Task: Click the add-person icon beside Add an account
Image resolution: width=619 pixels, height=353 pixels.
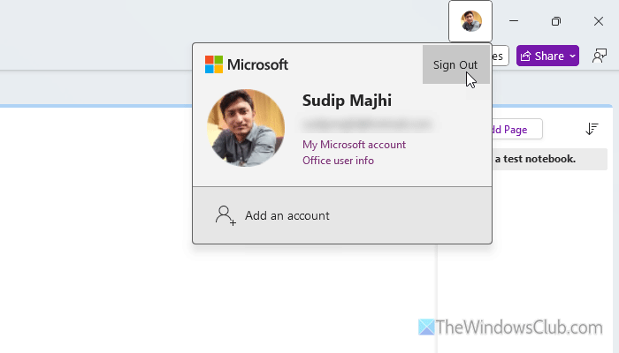Action: pos(225,215)
